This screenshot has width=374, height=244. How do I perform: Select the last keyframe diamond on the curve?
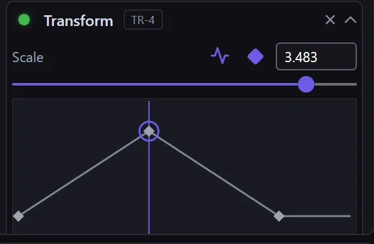tap(279, 216)
